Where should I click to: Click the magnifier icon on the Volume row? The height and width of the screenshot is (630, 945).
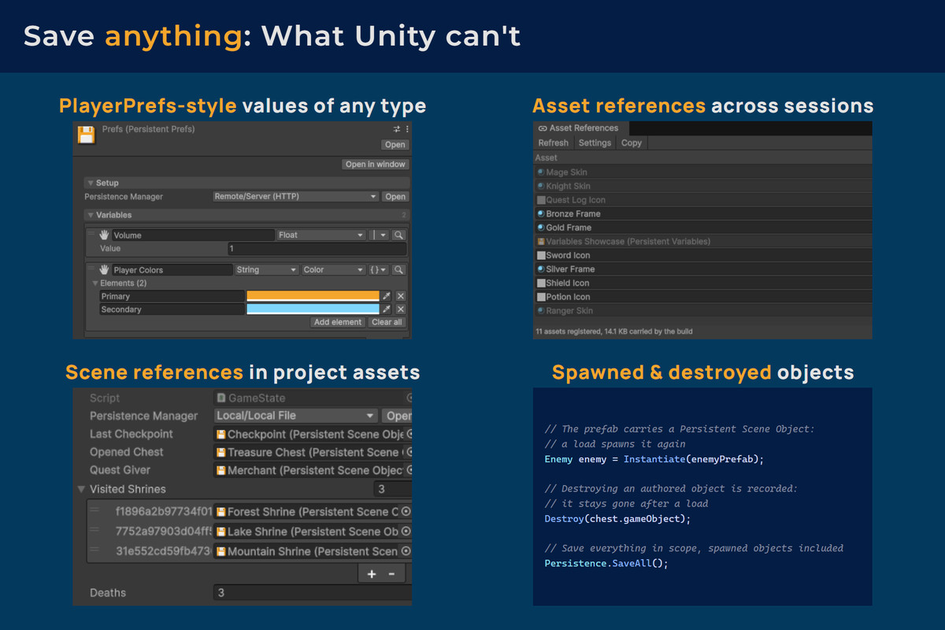point(399,235)
